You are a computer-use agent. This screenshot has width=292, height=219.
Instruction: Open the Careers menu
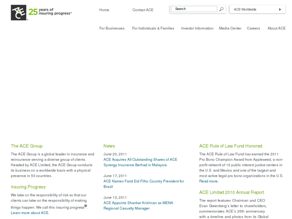pyautogui.click(x=253, y=29)
